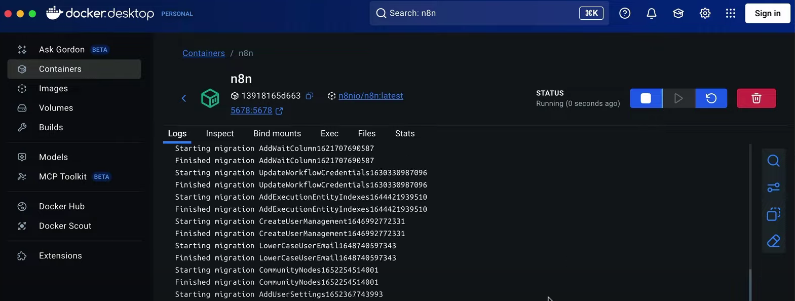This screenshot has width=795, height=301.
Task: Open the Files tab
Action: click(x=367, y=134)
